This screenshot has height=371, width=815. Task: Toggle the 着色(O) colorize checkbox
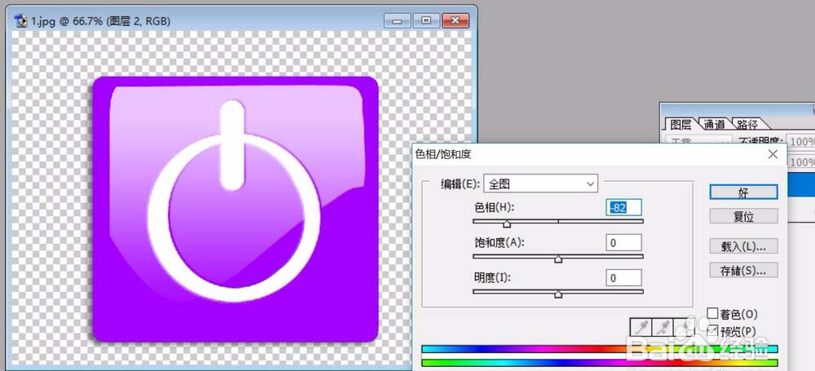pyautogui.click(x=712, y=313)
